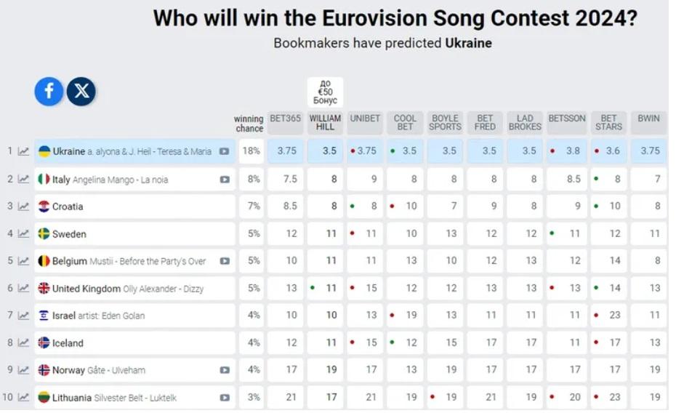Screen dimensions: 676x413
Task: Play Norway's Ulveham video icon
Action: [225, 370]
